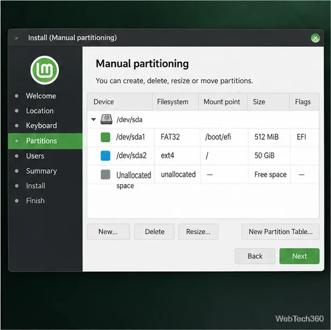The width and height of the screenshot is (331, 330).
Task: Select the Unallocated space device entry
Action: coord(134,180)
